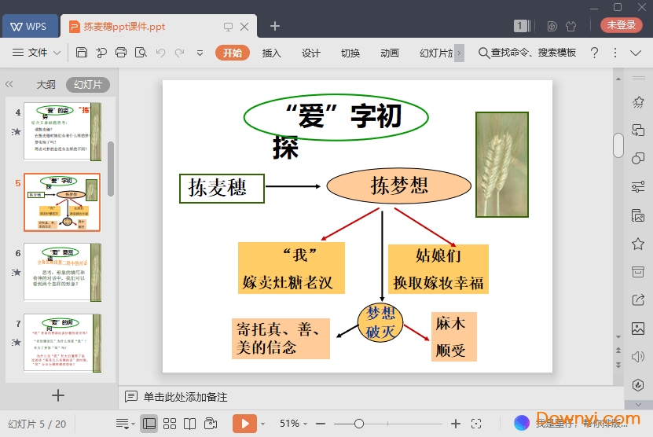
Task: Switch to slide sorter view
Action: [x=170, y=424]
